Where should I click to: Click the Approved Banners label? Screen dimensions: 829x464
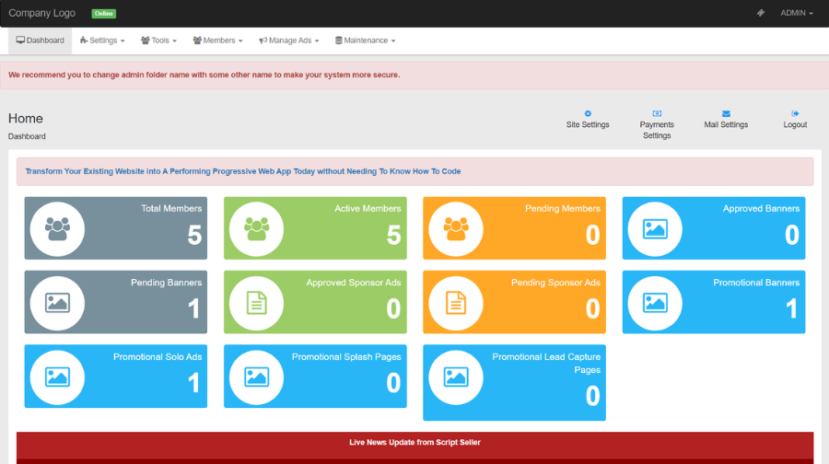(x=762, y=209)
